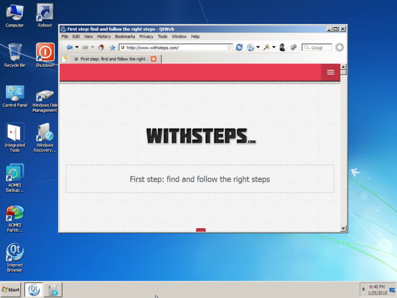Select the Reboot desktop icon
The image size is (397, 298).
(45, 16)
